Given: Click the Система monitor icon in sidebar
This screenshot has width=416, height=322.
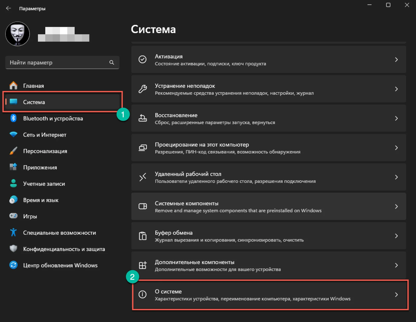Looking at the screenshot, I should coord(13,102).
